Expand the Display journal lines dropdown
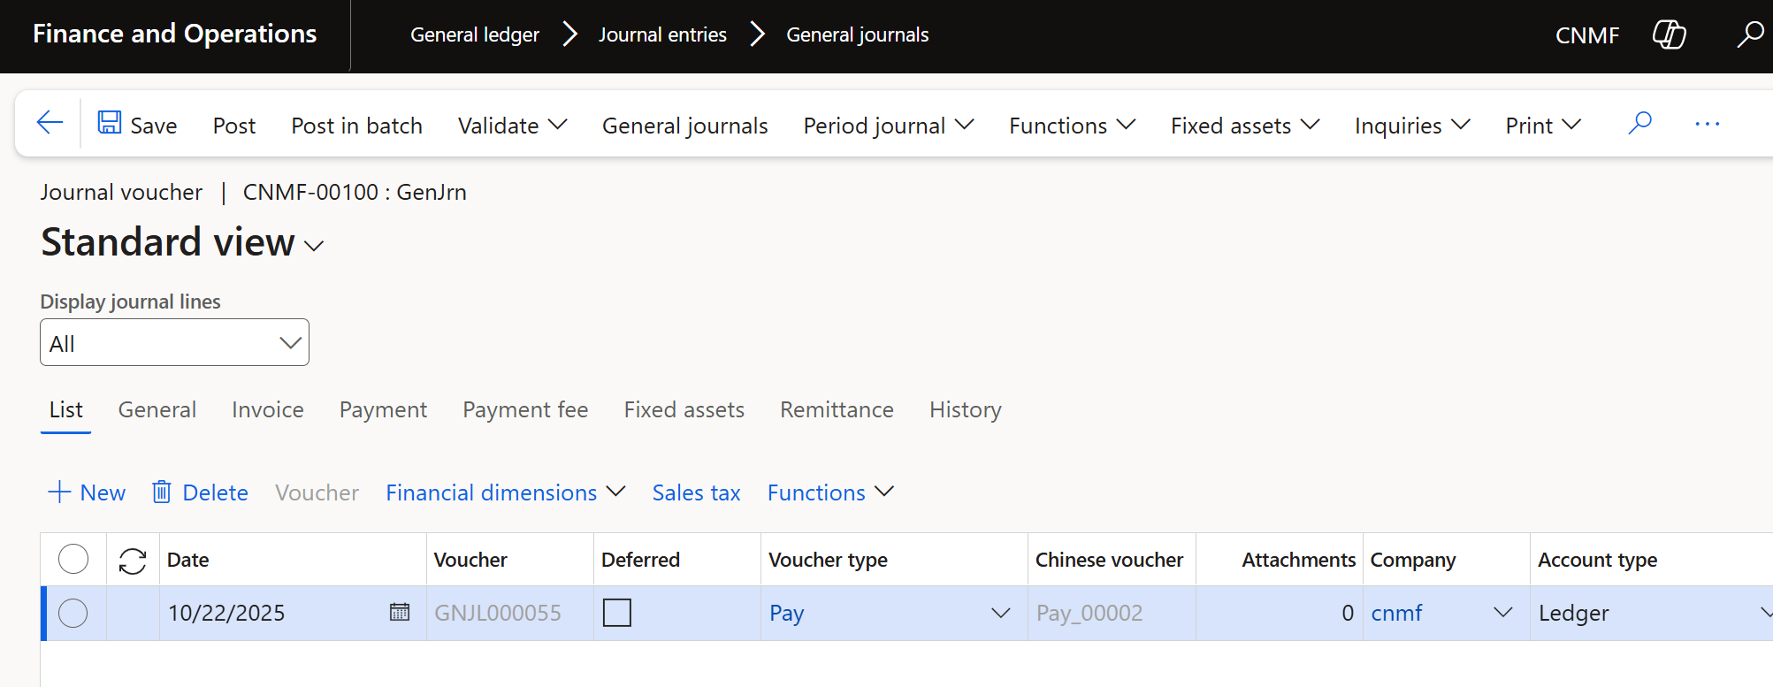 (290, 343)
